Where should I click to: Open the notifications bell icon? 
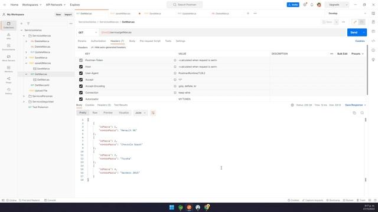click(312, 5)
